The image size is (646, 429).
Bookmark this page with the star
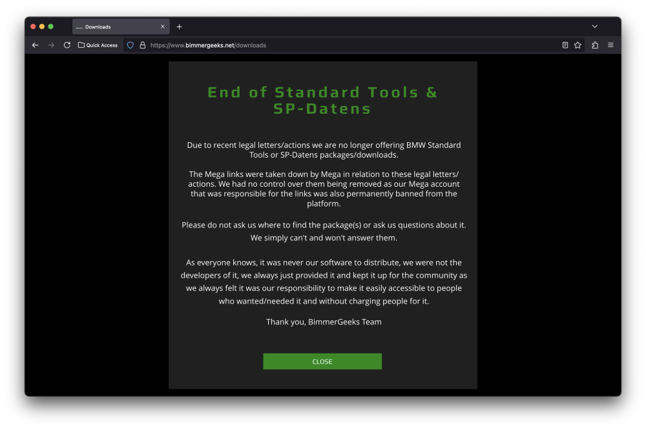pos(578,45)
